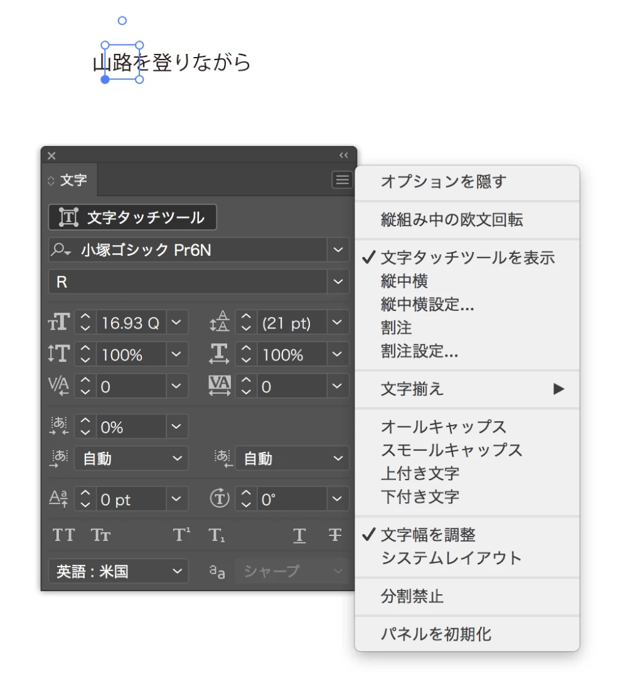This screenshot has width=620, height=677.
Task: Open the vertical scale 100% dropdown
Action: click(176, 354)
